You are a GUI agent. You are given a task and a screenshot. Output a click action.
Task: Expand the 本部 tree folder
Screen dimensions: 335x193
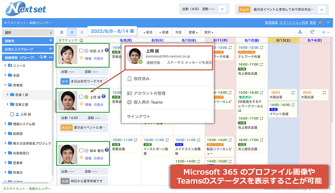pos(5,75)
